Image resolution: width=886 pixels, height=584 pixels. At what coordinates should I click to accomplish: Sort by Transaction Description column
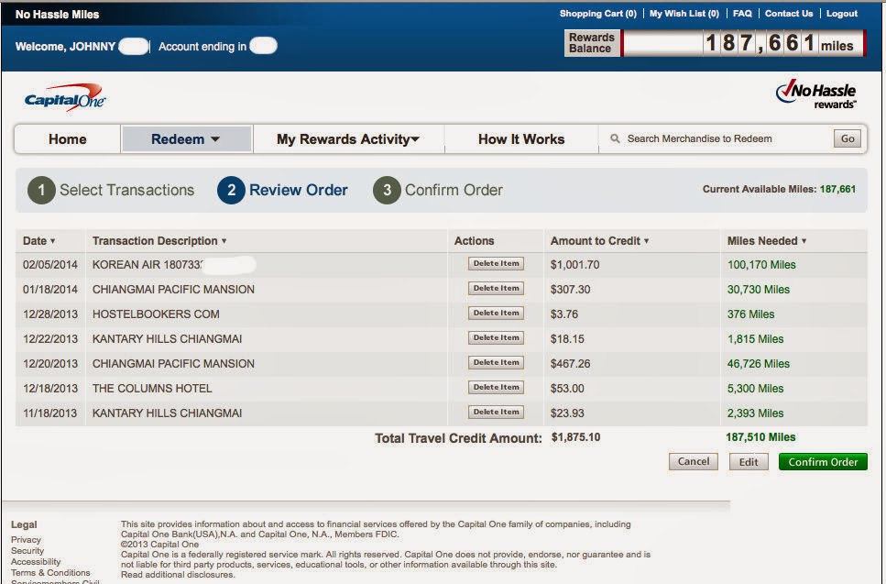(159, 241)
